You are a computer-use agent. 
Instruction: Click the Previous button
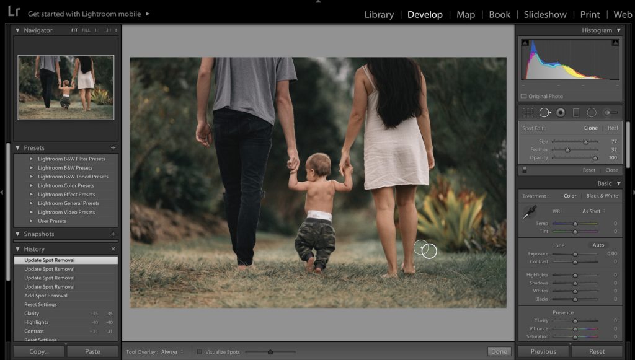pos(543,351)
